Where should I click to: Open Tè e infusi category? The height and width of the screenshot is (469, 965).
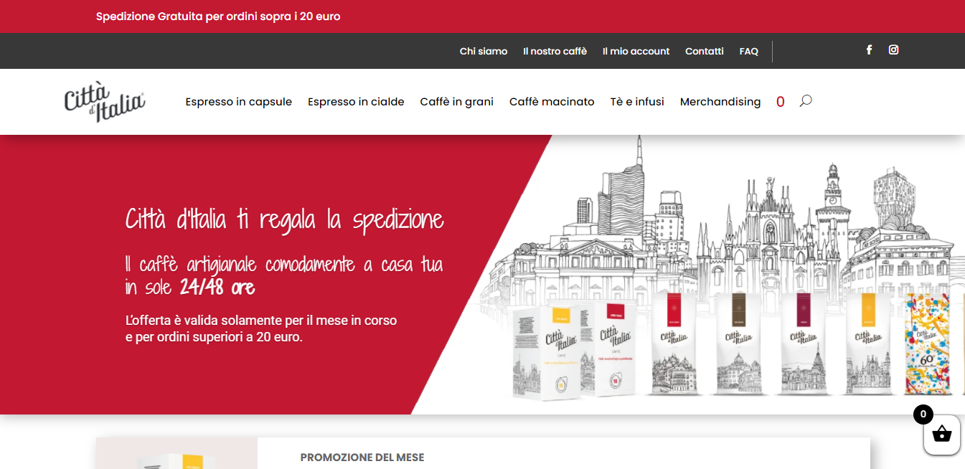637,102
